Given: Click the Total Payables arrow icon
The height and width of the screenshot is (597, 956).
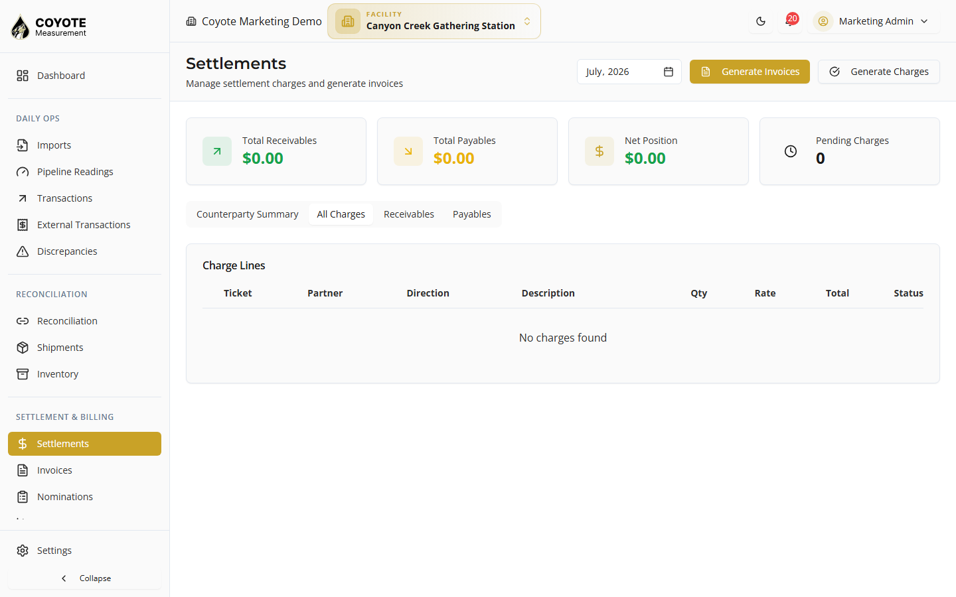Looking at the screenshot, I should (x=408, y=151).
